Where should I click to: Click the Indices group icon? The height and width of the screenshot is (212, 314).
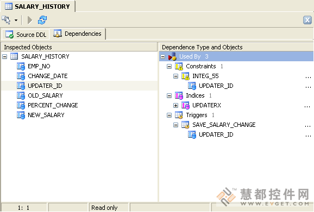[x=179, y=95]
